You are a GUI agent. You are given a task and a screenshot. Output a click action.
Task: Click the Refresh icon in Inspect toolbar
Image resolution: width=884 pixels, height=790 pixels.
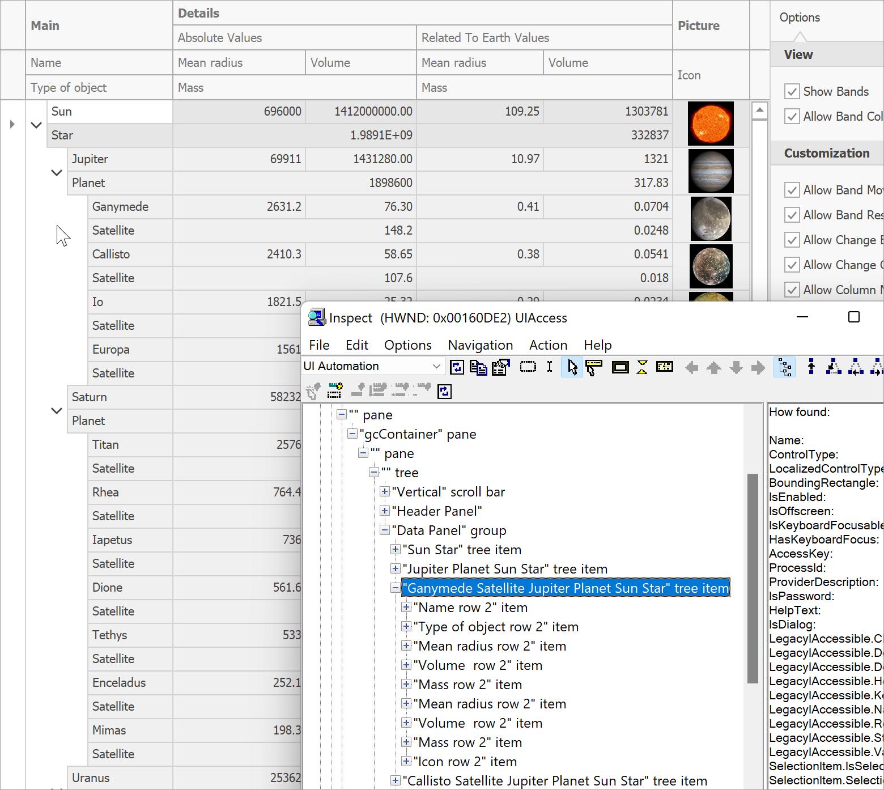coord(457,367)
